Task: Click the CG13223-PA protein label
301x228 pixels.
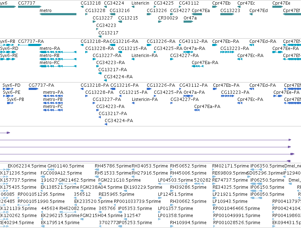Action: click(x=235, y=92)
